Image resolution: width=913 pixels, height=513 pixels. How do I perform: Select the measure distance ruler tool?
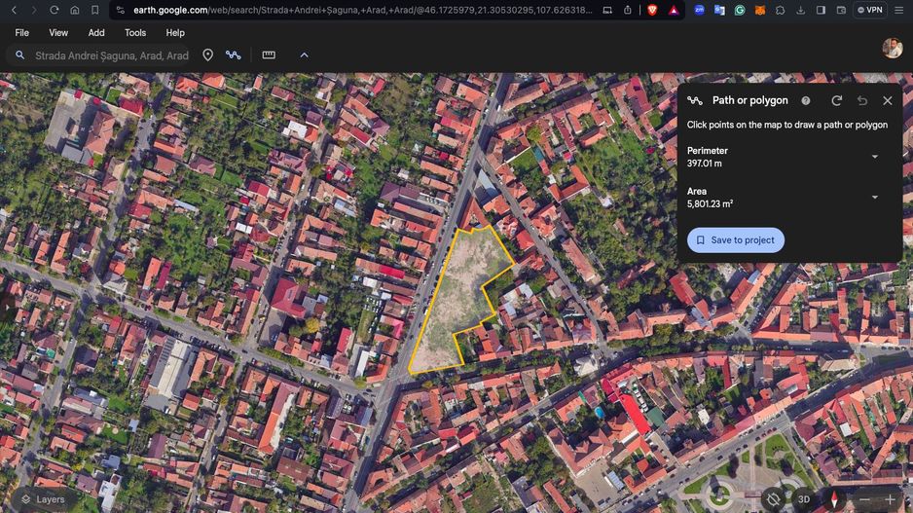[x=269, y=55]
